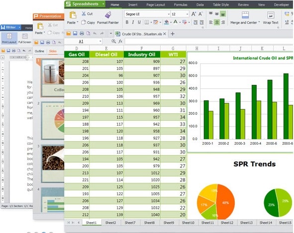
Task: Toggle middle vertical alignment
Action: (217, 14)
